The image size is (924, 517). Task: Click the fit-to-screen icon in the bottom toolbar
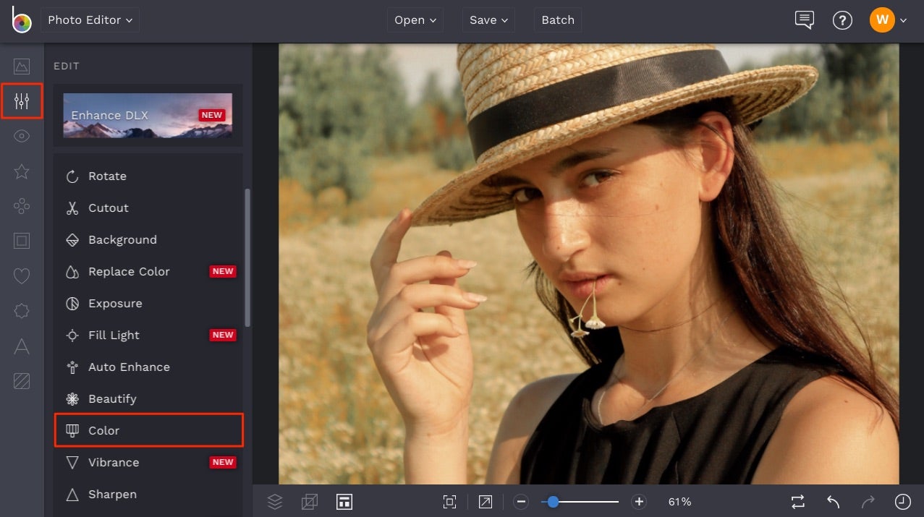[449, 501]
